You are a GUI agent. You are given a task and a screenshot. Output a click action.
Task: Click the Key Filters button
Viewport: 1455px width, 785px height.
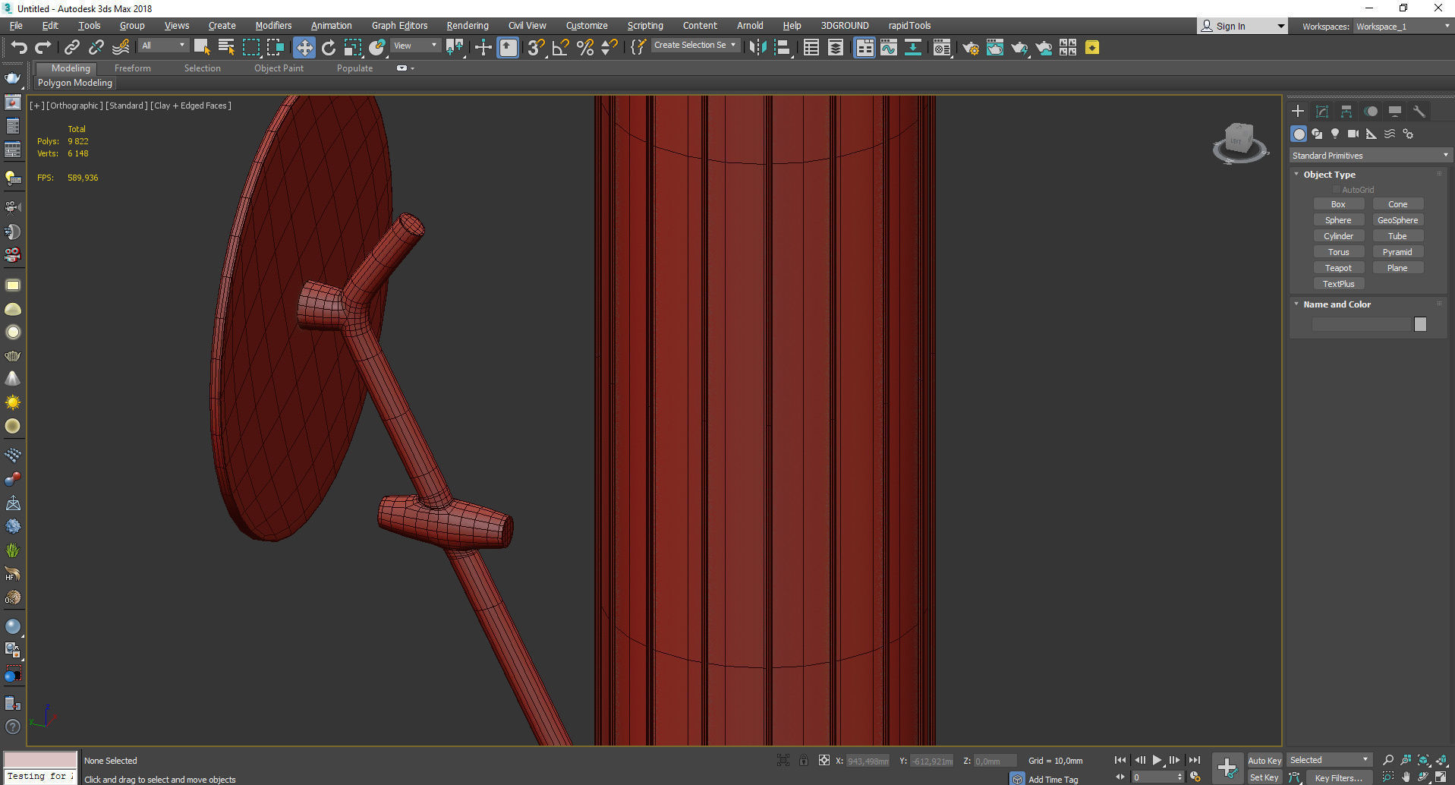tap(1339, 777)
